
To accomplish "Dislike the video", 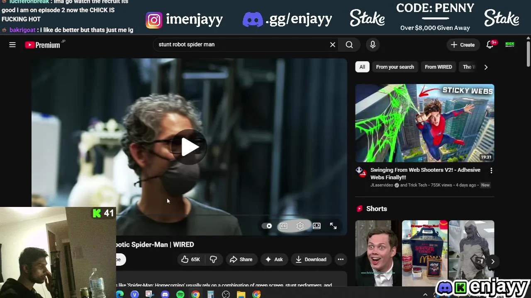I will click(x=213, y=260).
